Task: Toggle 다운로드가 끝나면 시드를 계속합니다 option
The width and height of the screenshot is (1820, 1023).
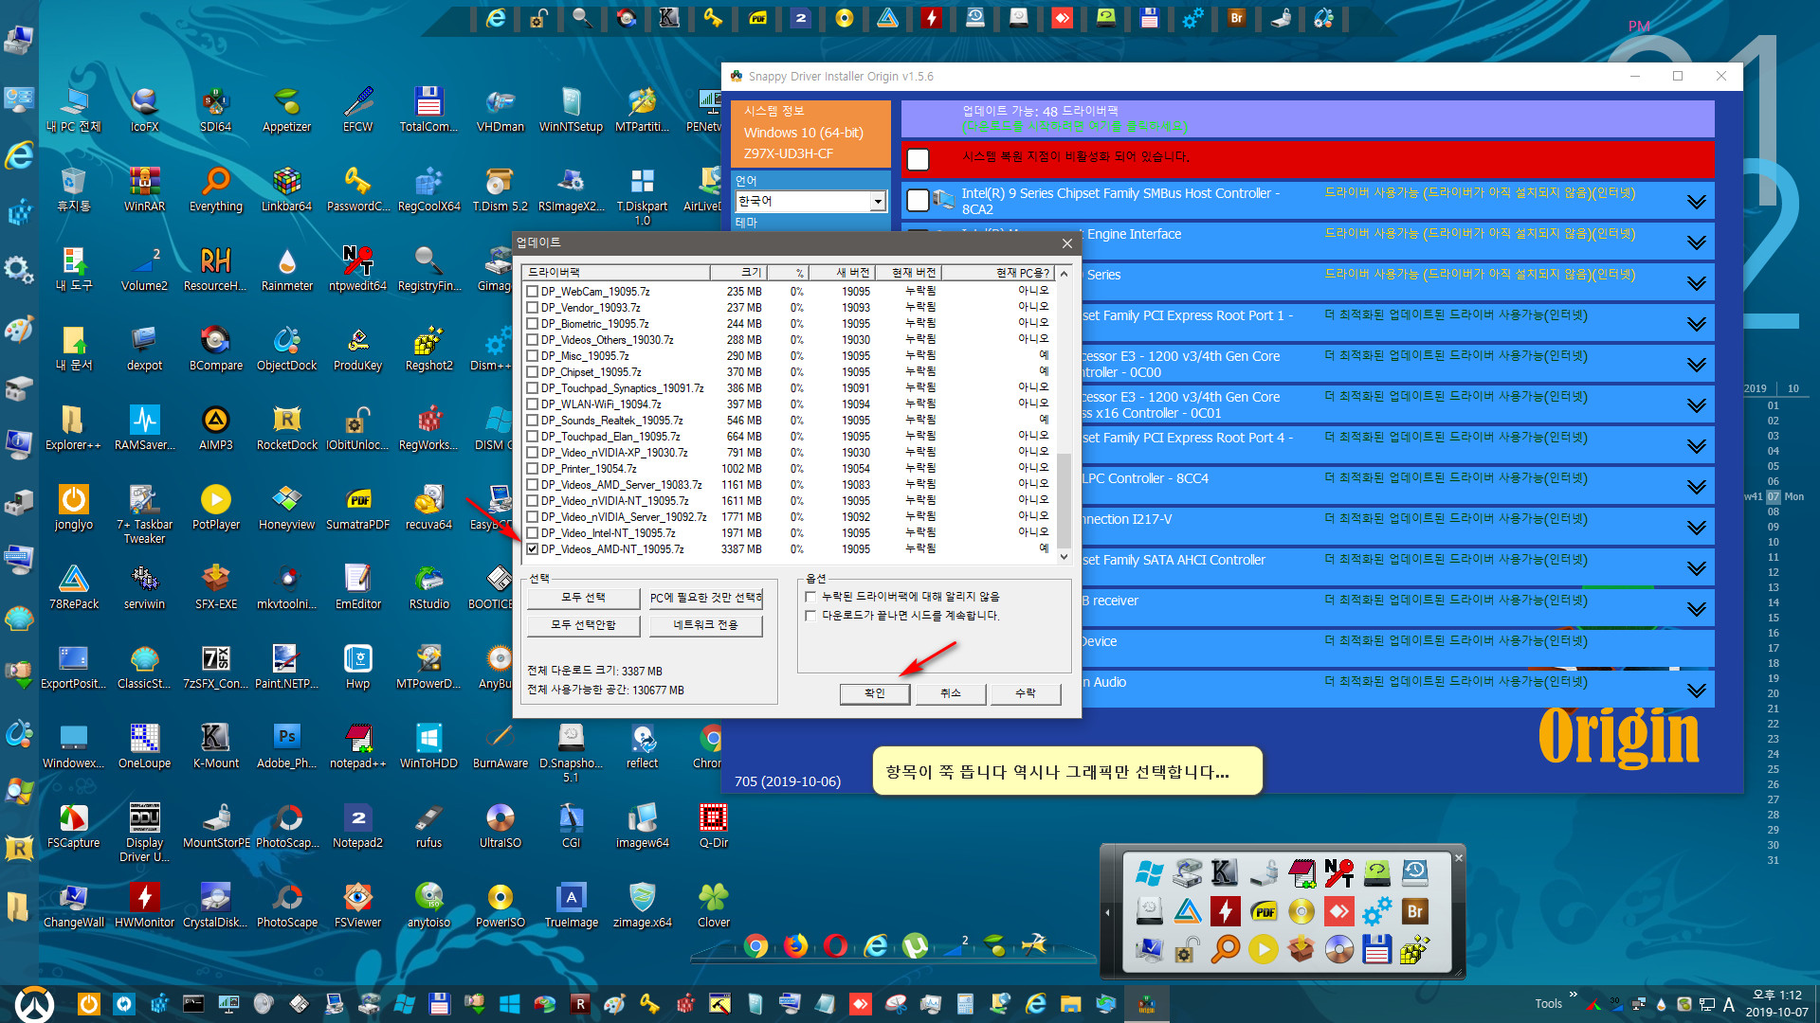Action: (x=810, y=616)
